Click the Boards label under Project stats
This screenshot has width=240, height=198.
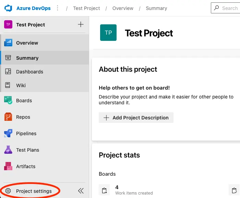pyautogui.click(x=107, y=174)
